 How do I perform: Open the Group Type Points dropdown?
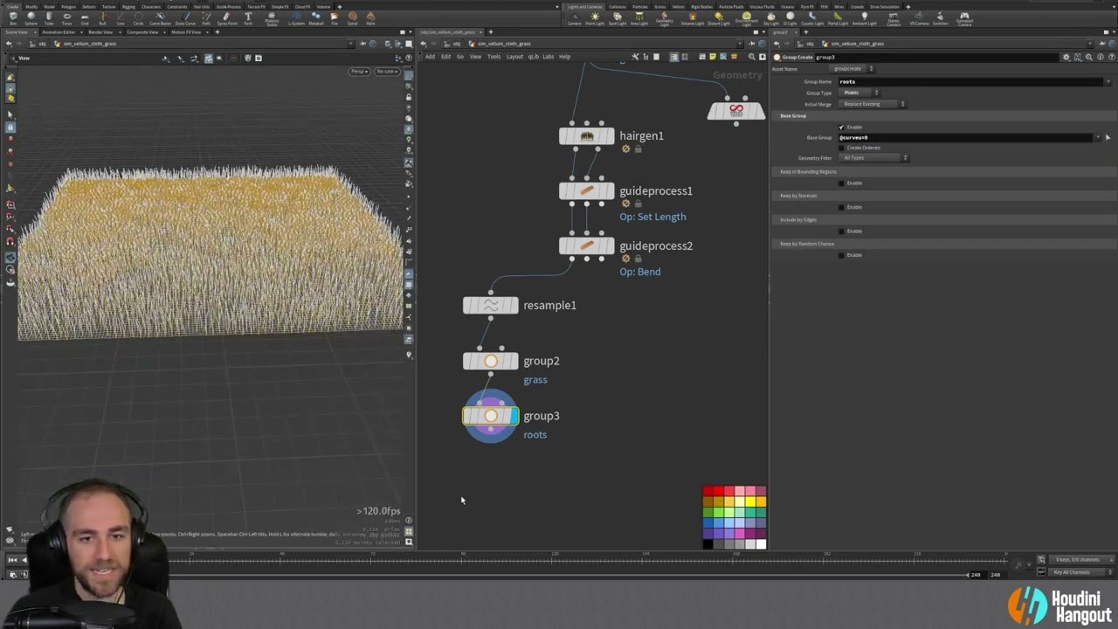[x=859, y=93]
